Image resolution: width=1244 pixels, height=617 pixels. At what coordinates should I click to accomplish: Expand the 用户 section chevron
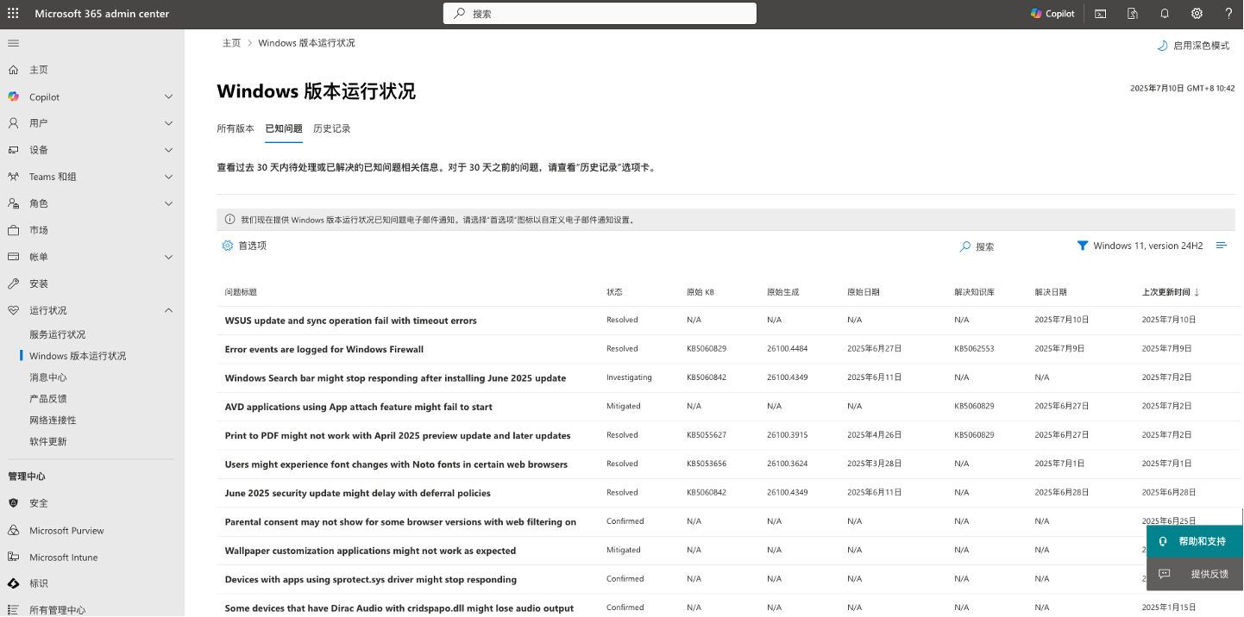point(169,123)
